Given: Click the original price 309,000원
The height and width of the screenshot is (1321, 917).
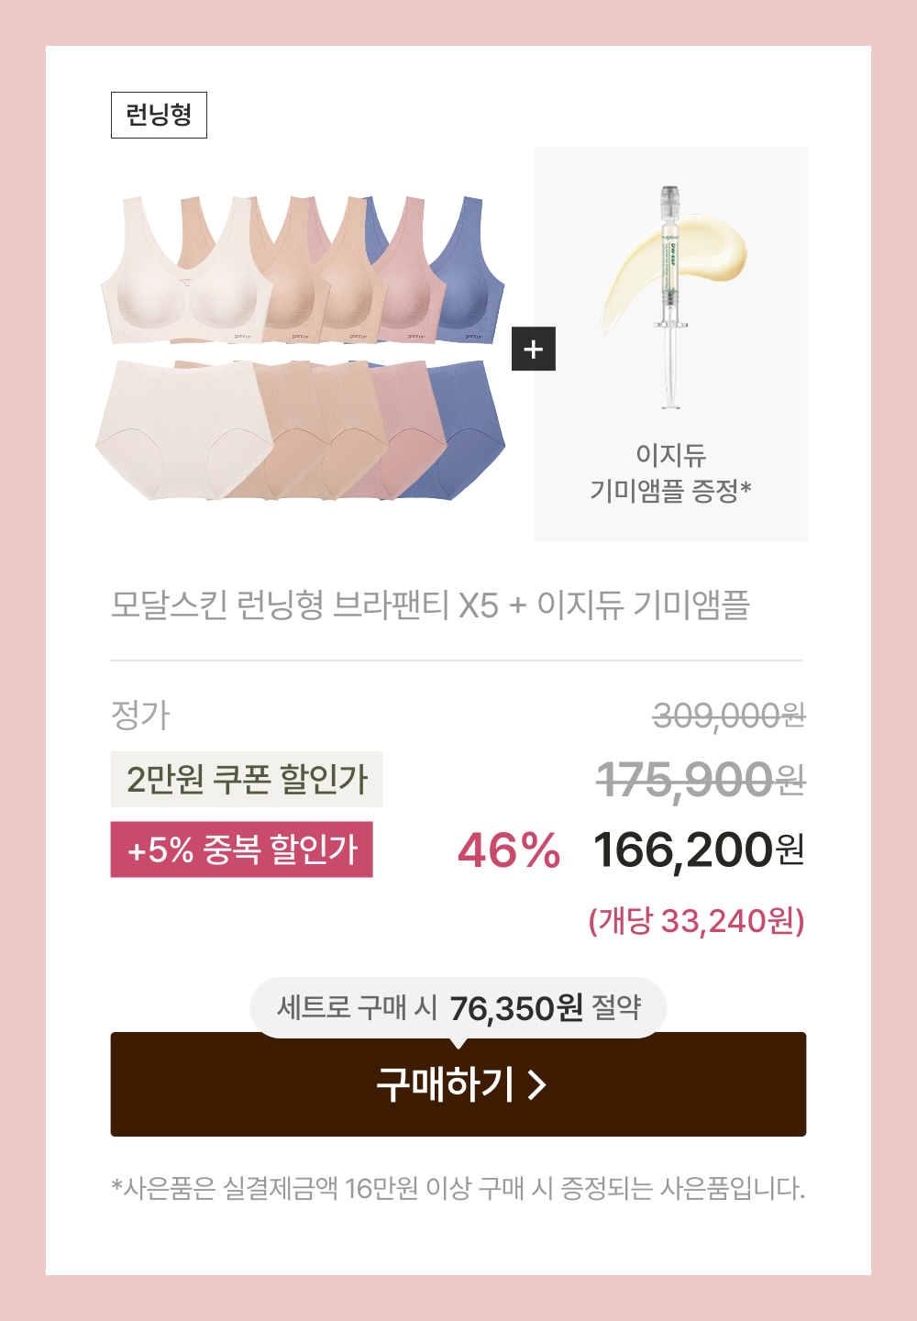Looking at the screenshot, I should pos(729,716).
